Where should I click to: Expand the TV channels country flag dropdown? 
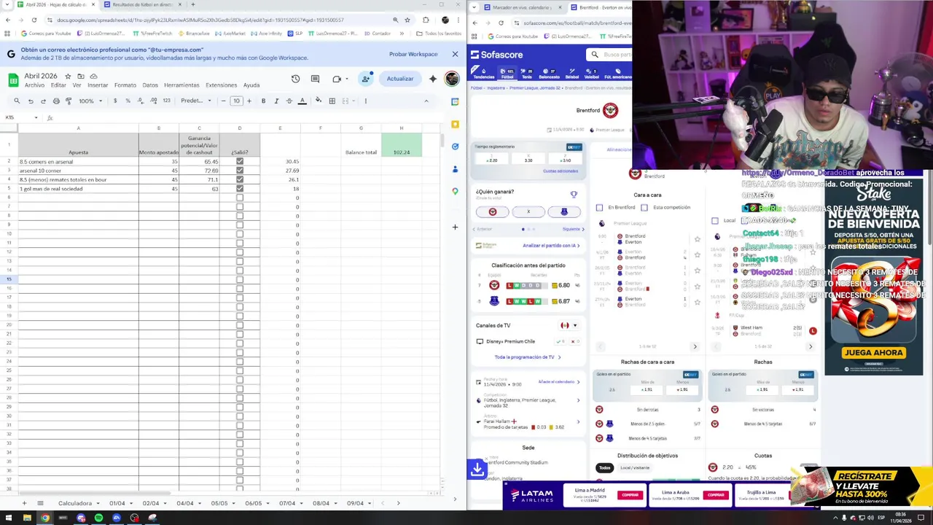[569, 326]
